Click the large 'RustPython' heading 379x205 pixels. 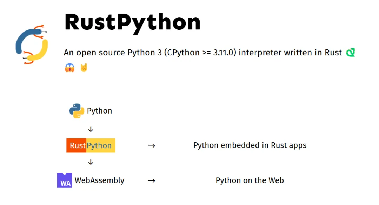point(132,22)
